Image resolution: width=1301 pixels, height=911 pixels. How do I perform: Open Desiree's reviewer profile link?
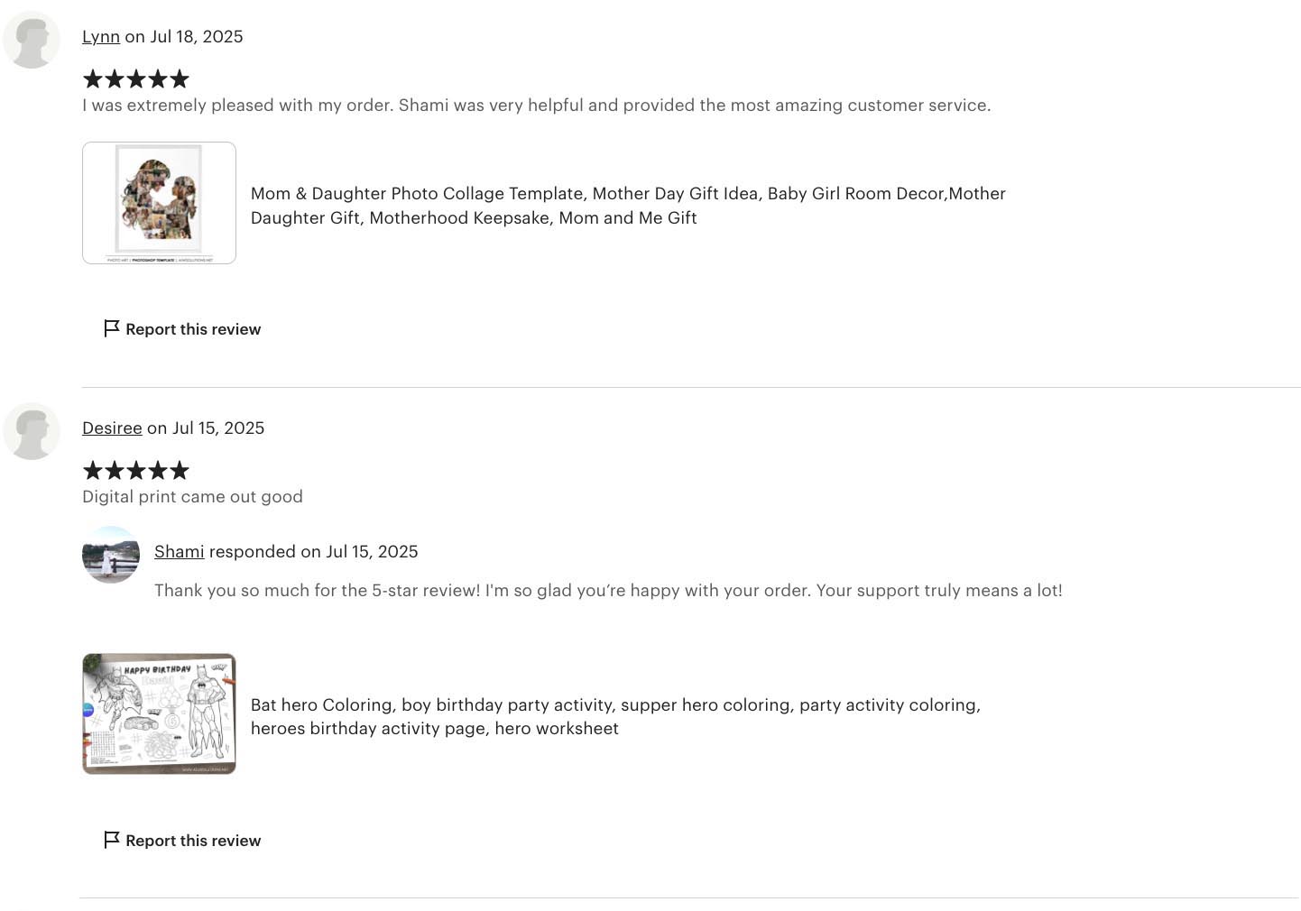point(112,428)
